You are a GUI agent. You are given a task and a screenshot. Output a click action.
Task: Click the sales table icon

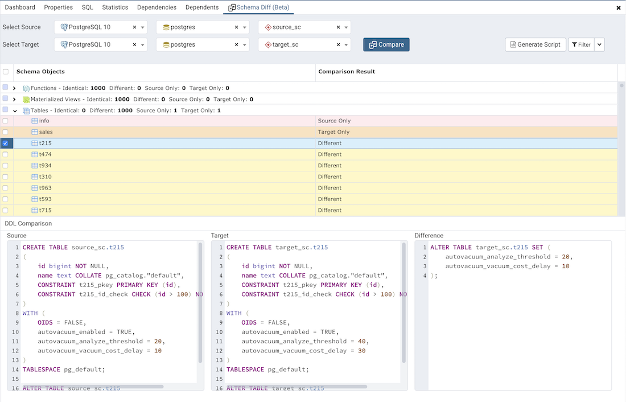pos(35,132)
